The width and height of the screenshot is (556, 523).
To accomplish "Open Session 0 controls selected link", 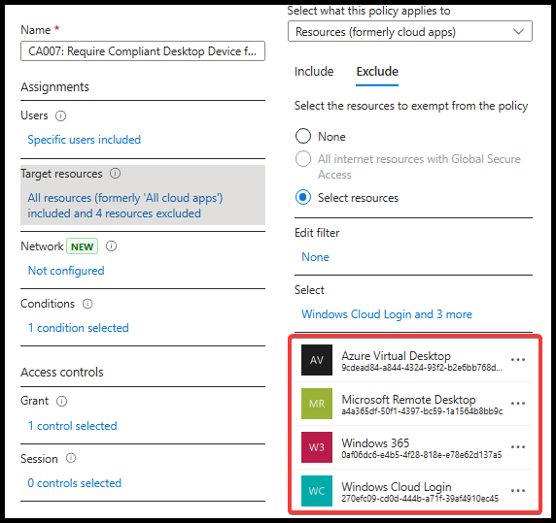I will coord(75,483).
